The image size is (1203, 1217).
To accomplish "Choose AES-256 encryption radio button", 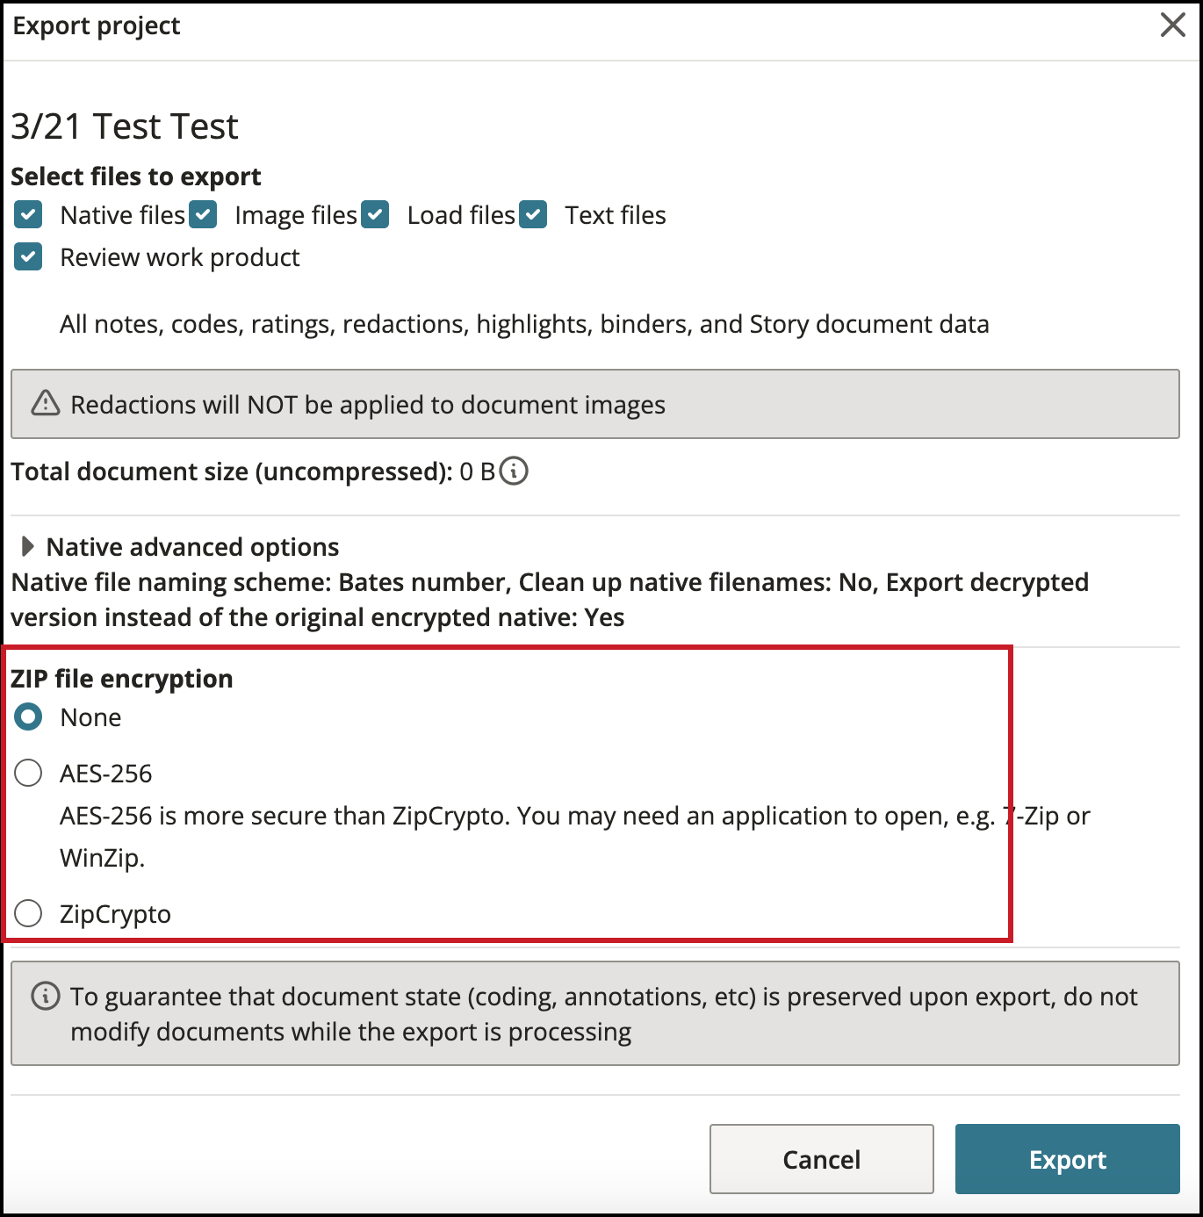I will coord(28,774).
